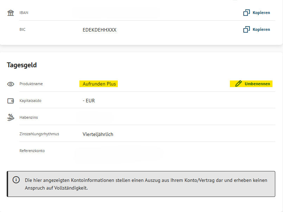Image resolution: width=283 pixels, height=212 pixels.
Task: Click the BIC label
Action: (22, 29)
